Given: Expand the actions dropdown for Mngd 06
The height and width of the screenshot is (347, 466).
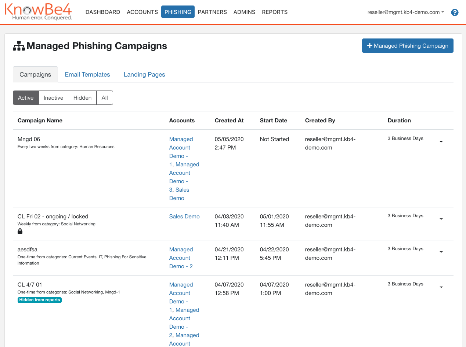Looking at the screenshot, I should pyautogui.click(x=441, y=141).
